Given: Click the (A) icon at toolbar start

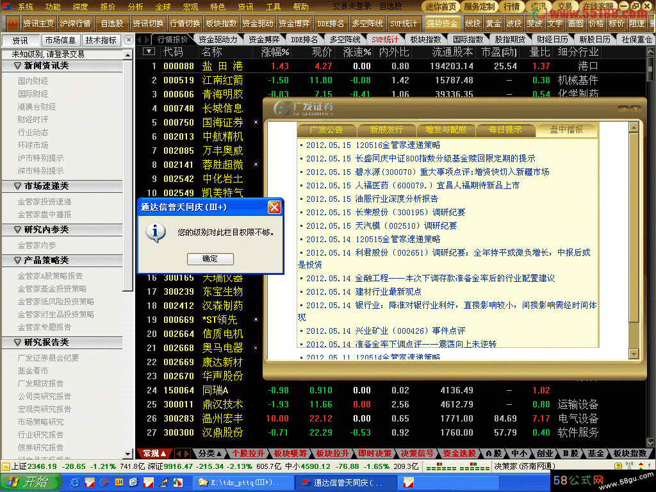Looking at the screenshot, I should pos(13,24).
